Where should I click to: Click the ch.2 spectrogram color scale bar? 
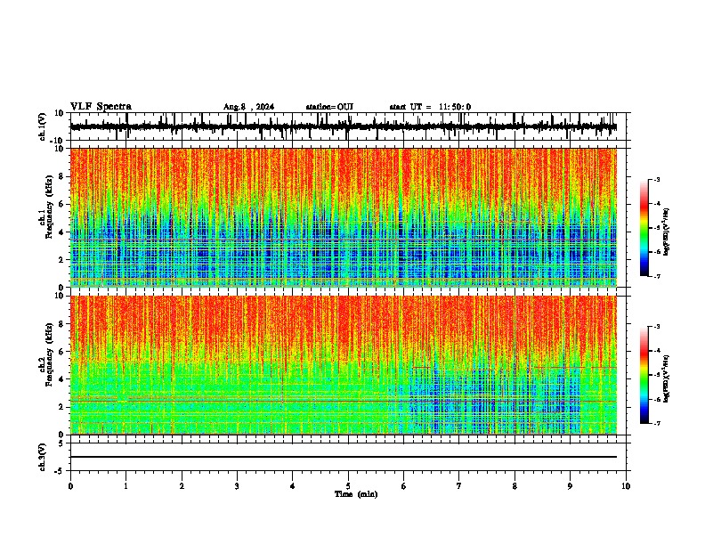coord(644,375)
